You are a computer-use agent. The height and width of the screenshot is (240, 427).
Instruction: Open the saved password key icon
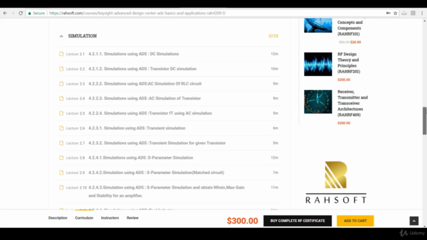click(388, 13)
